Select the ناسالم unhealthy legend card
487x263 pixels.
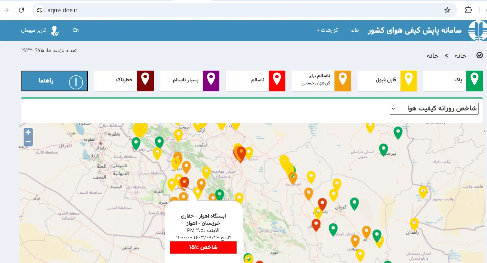coord(255,81)
